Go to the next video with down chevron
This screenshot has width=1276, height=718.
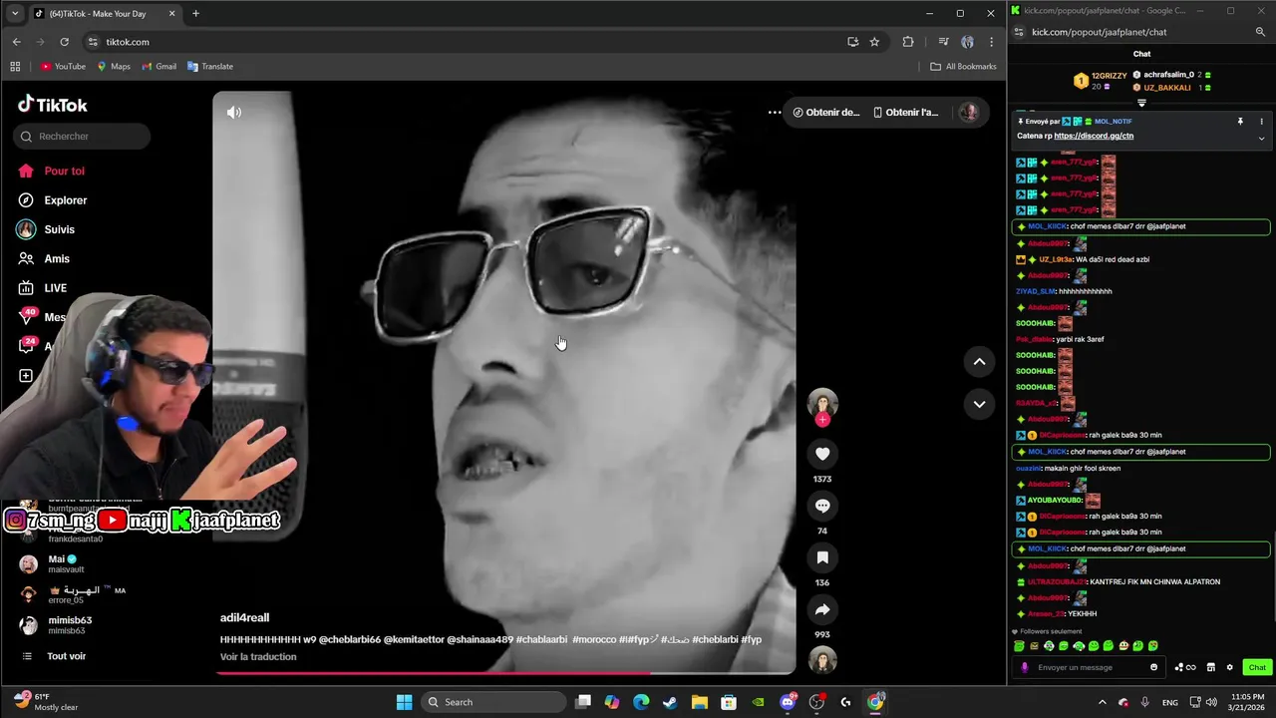click(x=979, y=404)
